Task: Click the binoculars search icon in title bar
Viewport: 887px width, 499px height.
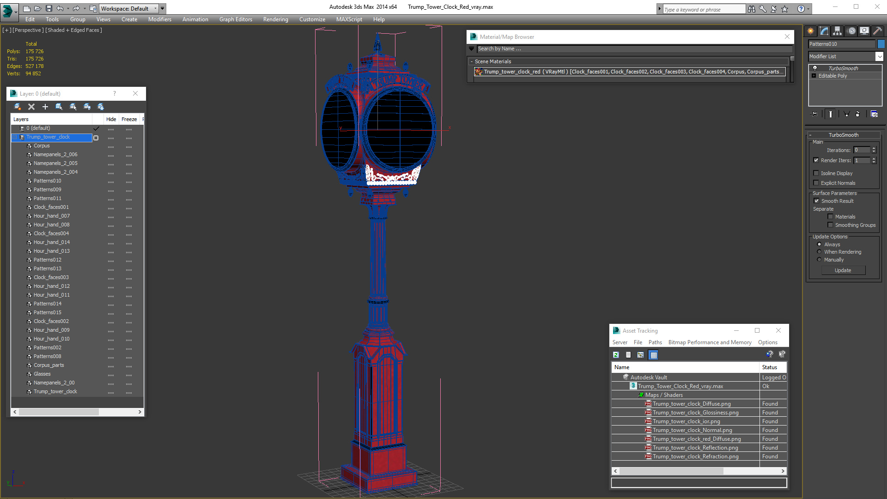Action: click(x=752, y=9)
